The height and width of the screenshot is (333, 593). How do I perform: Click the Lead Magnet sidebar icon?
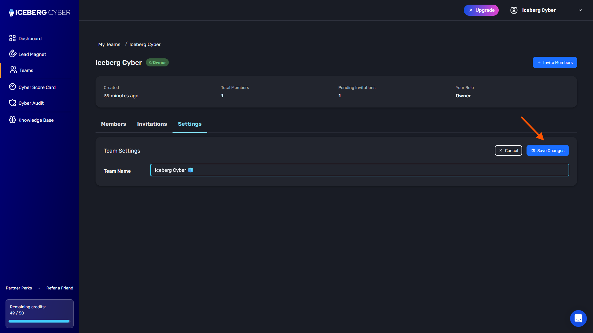13,54
